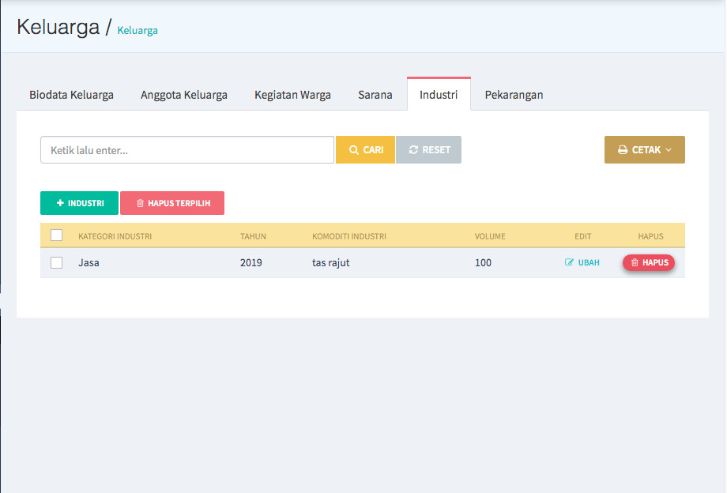Toggle the select-all checkbox in table header
727x493 pixels.
56,235
